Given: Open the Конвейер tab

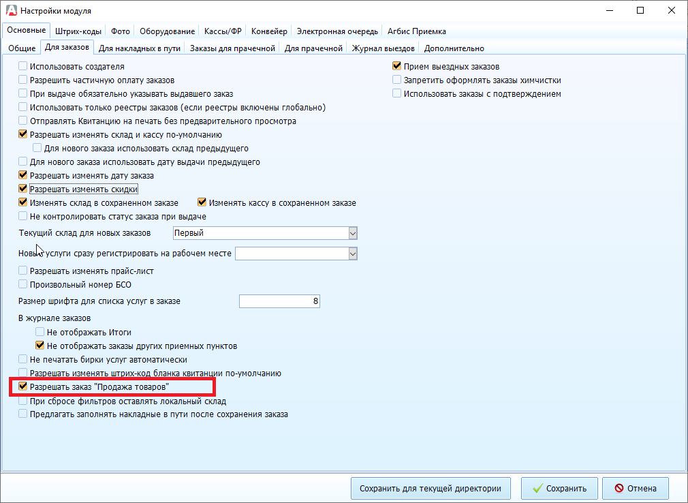Looking at the screenshot, I should coord(269,31).
